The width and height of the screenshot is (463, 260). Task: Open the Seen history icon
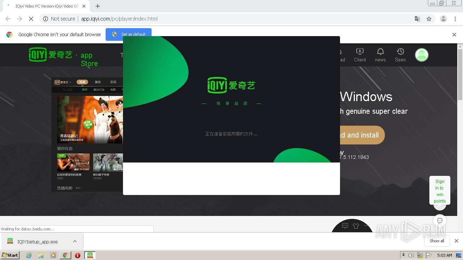coord(400,55)
